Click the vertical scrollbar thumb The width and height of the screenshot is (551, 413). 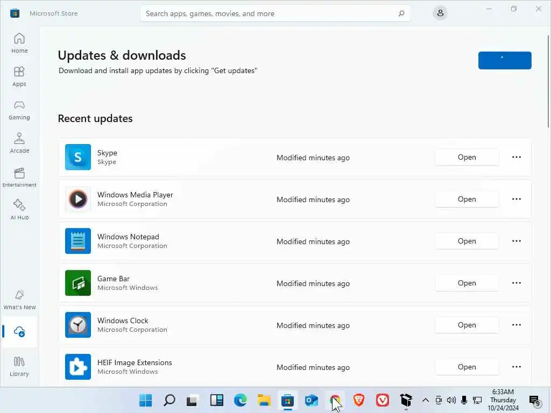(x=548, y=82)
